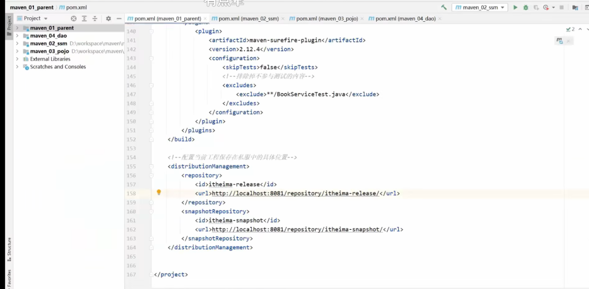
Task: Close the pom.xml (maven_03_pojo) tab
Action: pos(362,18)
